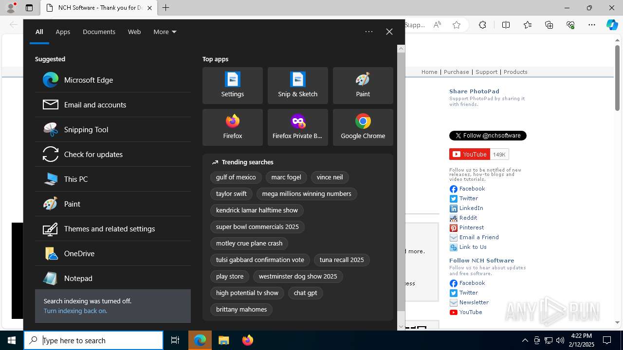Add page to favorites star icon
Image resolution: width=623 pixels, height=350 pixels.
point(457,25)
